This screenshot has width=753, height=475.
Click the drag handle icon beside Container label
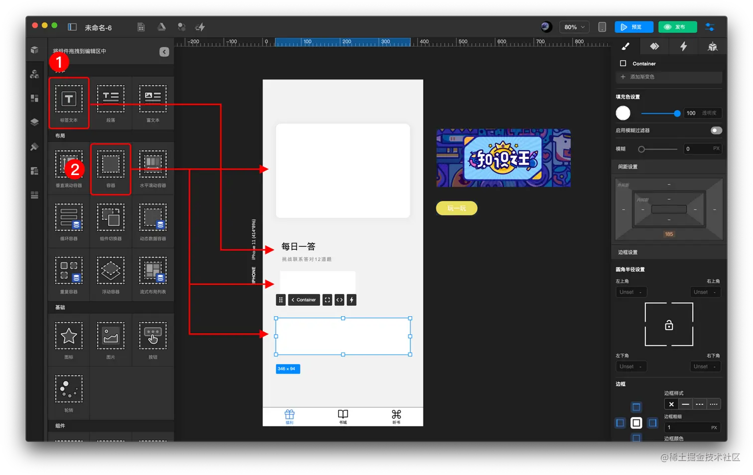[x=281, y=300]
